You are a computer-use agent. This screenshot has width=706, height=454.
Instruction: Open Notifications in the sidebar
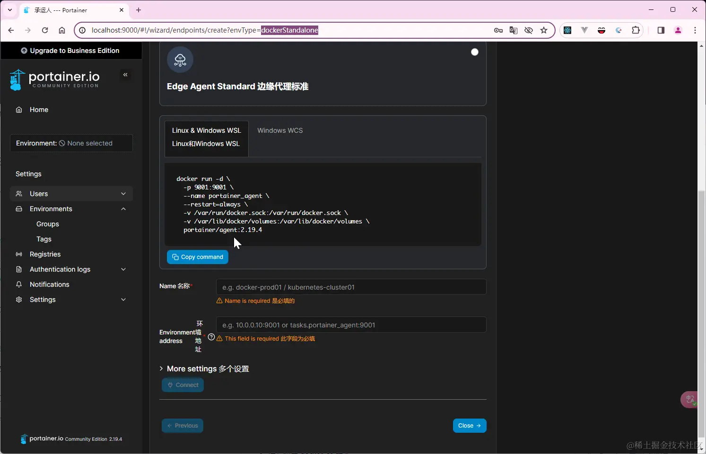click(50, 284)
